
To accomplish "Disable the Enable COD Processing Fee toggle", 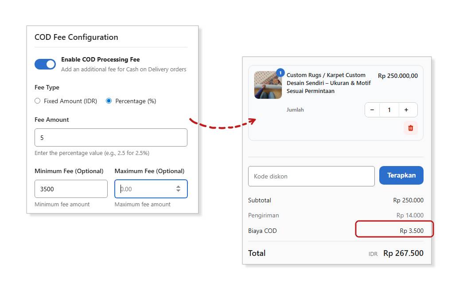I will [45, 64].
